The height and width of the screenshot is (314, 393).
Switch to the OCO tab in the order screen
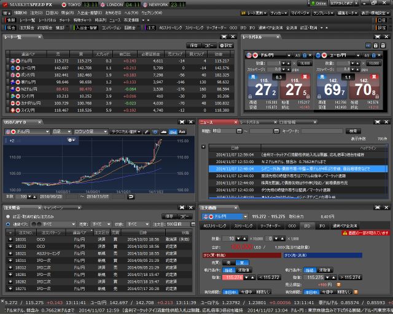point(292,226)
